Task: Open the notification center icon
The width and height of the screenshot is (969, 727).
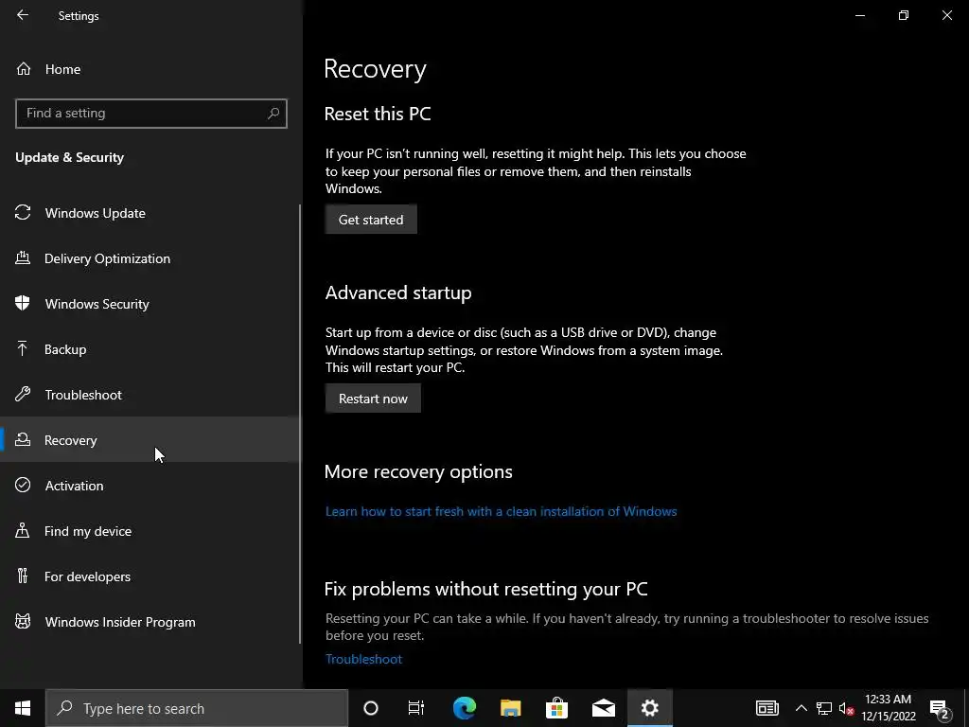Action: pyautogui.click(x=940, y=708)
